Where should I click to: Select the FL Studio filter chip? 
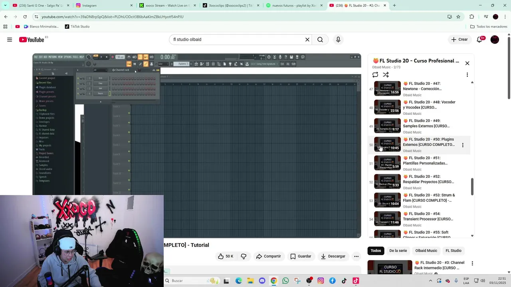tap(453, 251)
